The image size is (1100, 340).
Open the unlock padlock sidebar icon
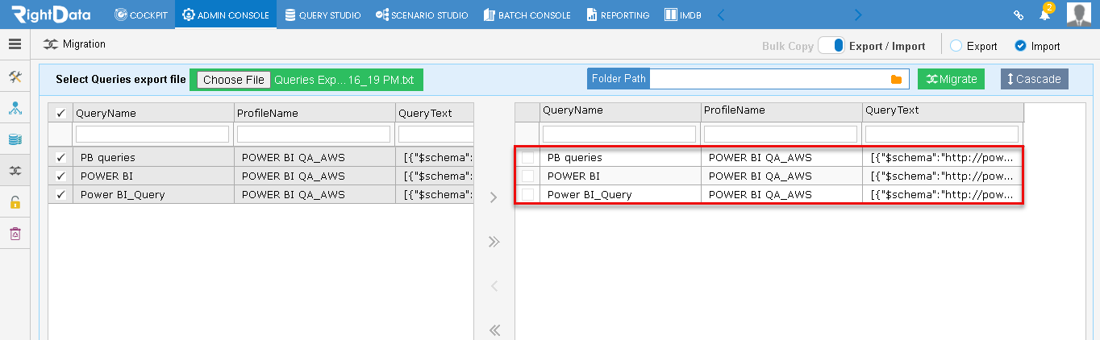click(15, 202)
